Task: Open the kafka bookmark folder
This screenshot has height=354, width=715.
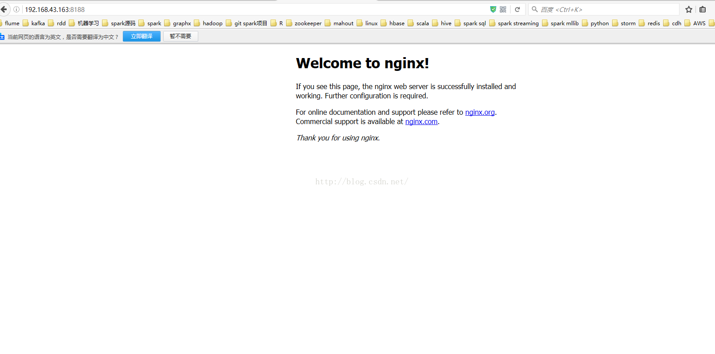Action: click(x=34, y=23)
